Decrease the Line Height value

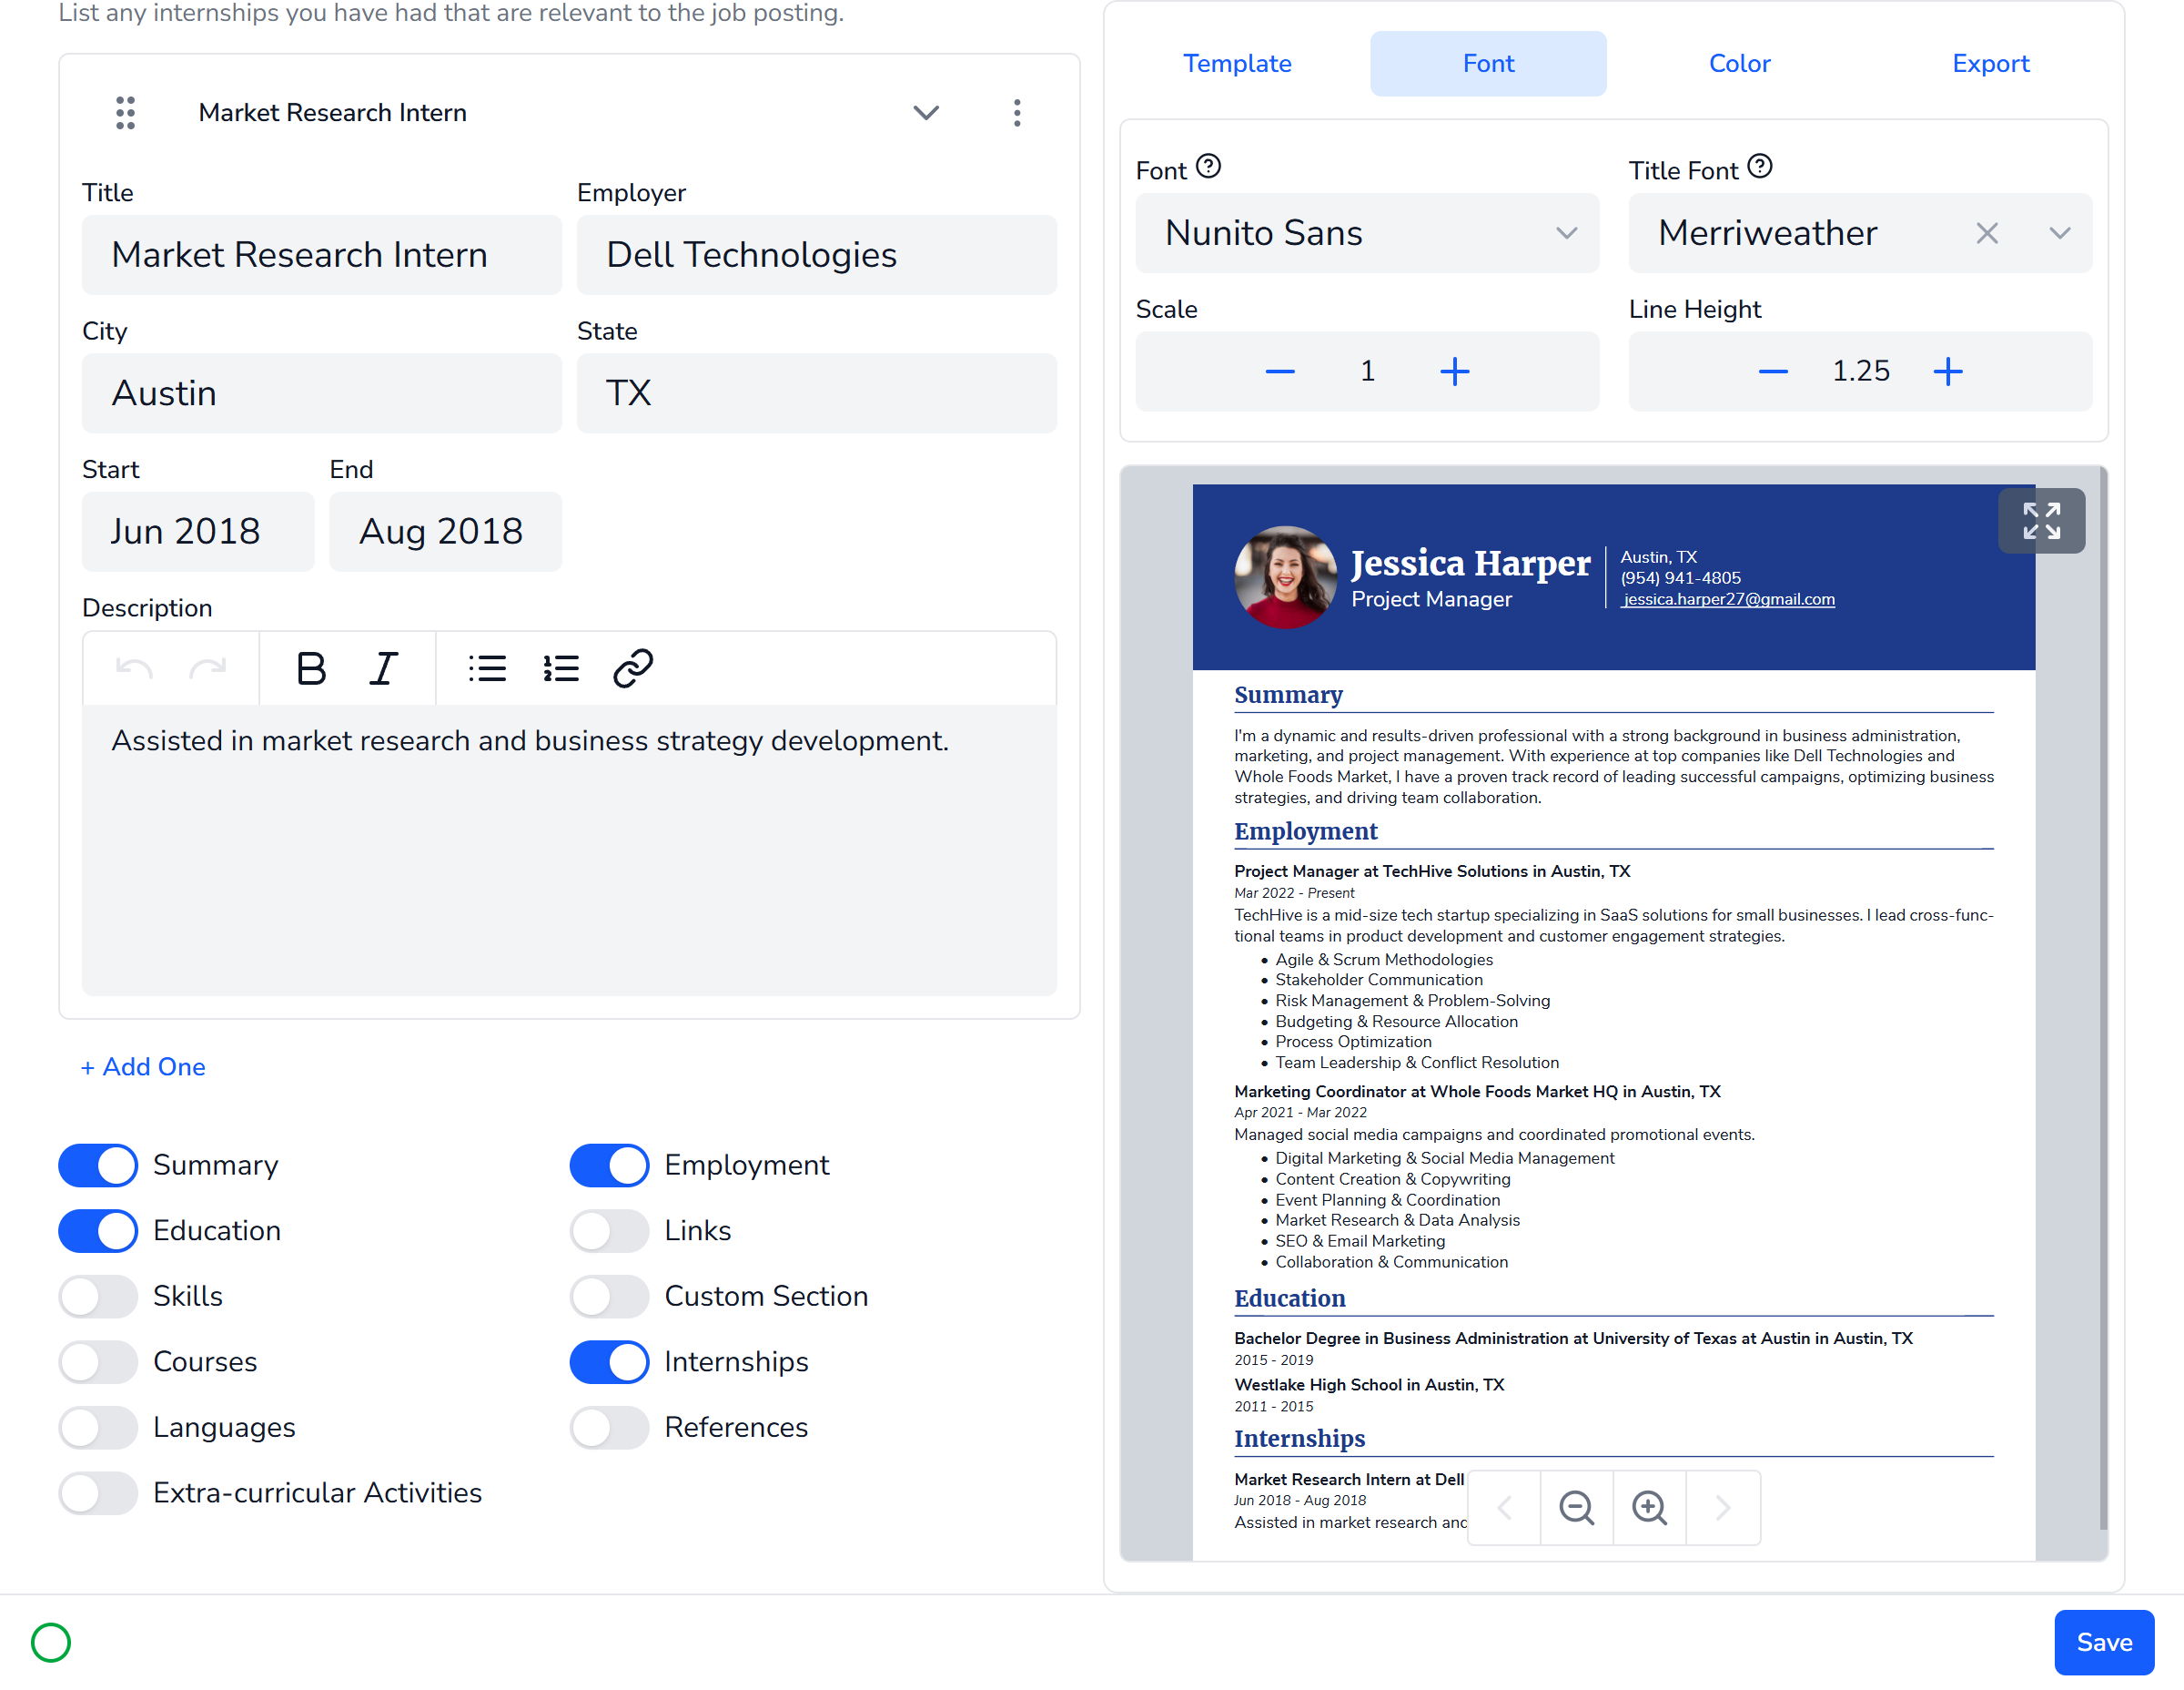coord(1772,372)
